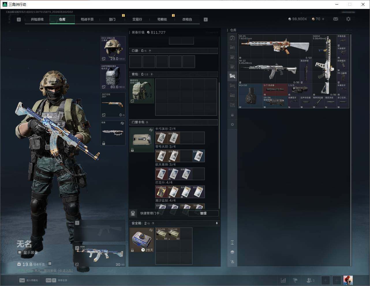Select the equipped helmet slot
Viewport: 370px width, 286px height.
[x=113, y=48]
